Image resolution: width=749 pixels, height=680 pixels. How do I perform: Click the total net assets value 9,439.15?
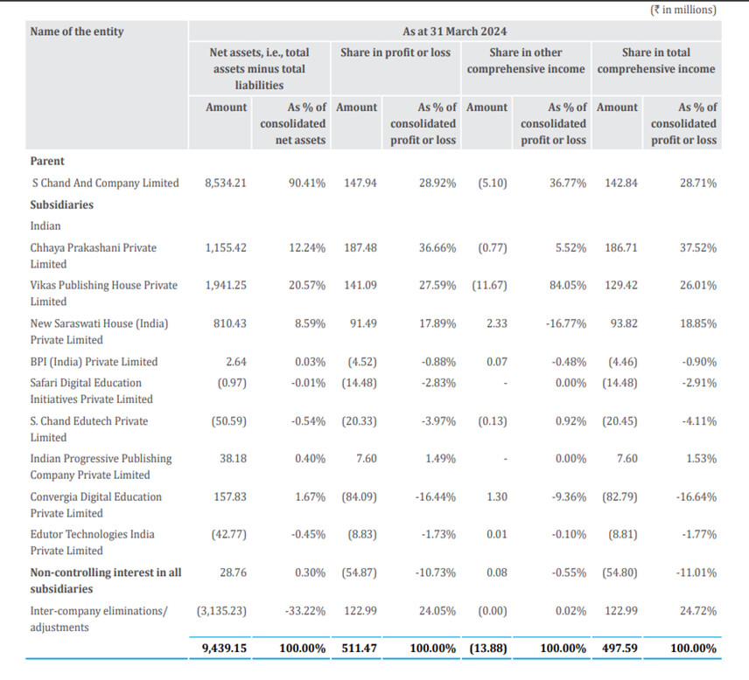(x=226, y=649)
